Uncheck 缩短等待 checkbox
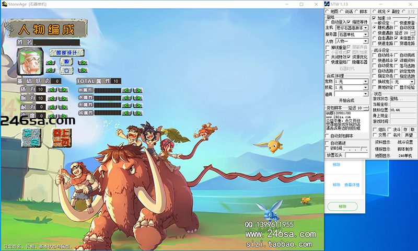Image resolution: width=418 pixels, height=251 pixels. click(349, 22)
